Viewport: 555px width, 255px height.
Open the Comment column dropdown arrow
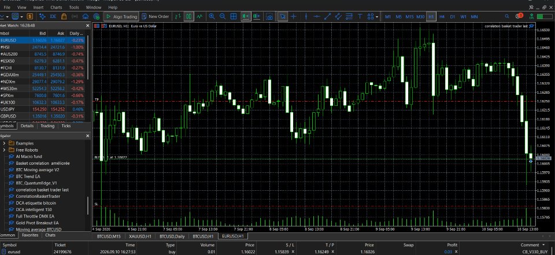click(x=543, y=245)
